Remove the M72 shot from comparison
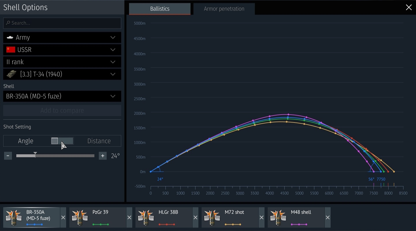This screenshot has width=416, height=231. (262, 218)
